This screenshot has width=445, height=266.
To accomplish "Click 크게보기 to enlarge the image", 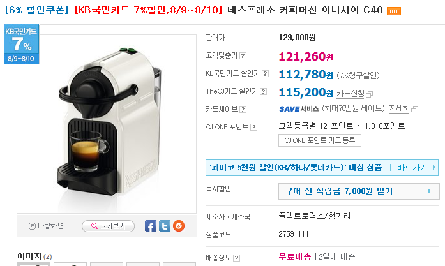I will [x=108, y=226].
